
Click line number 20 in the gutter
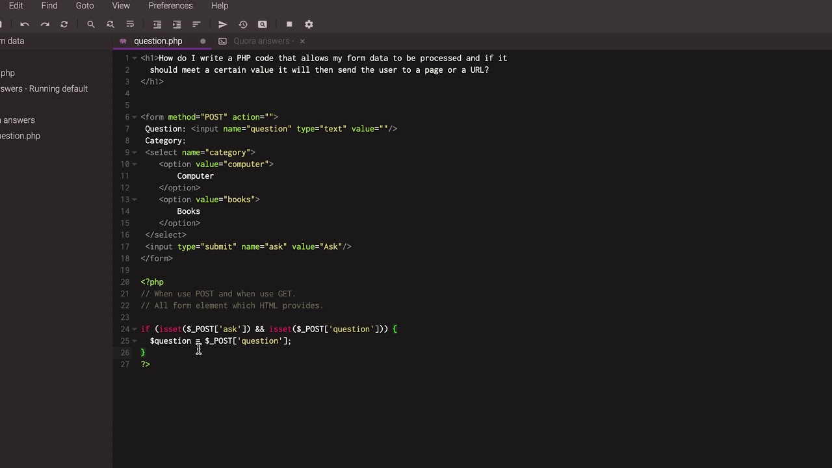[125, 282]
